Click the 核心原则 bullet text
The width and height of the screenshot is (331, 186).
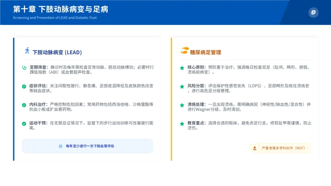(x=249, y=70)
